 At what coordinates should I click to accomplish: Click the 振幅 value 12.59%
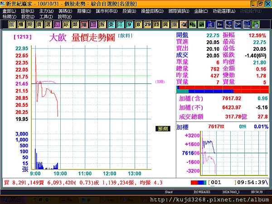tap(257, 35)
